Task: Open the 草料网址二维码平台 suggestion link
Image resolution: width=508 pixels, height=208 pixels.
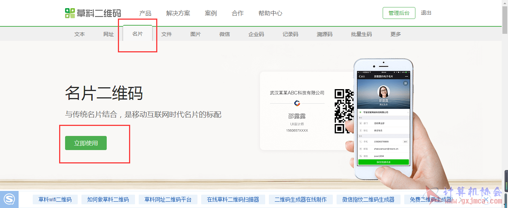Action: (168, 199)
